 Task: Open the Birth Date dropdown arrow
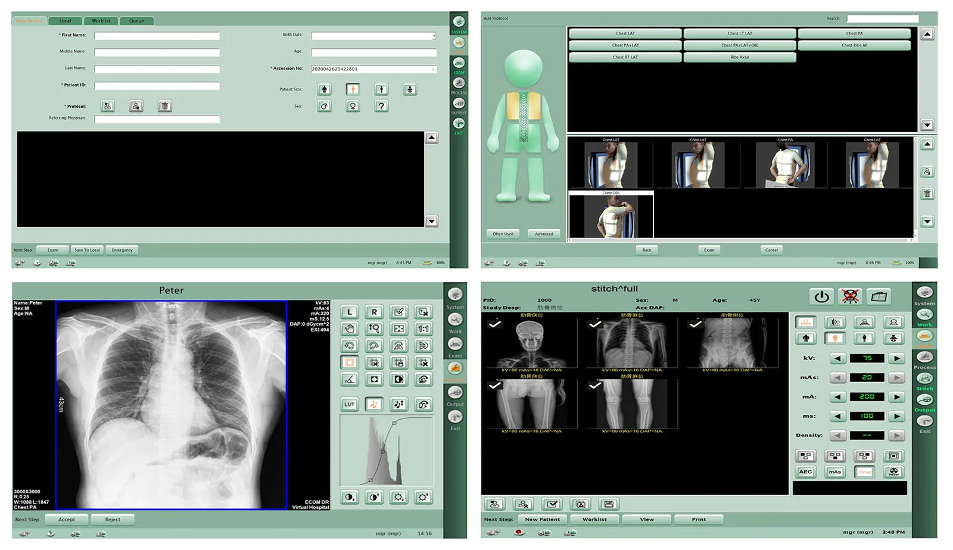[x=434, y=36]
